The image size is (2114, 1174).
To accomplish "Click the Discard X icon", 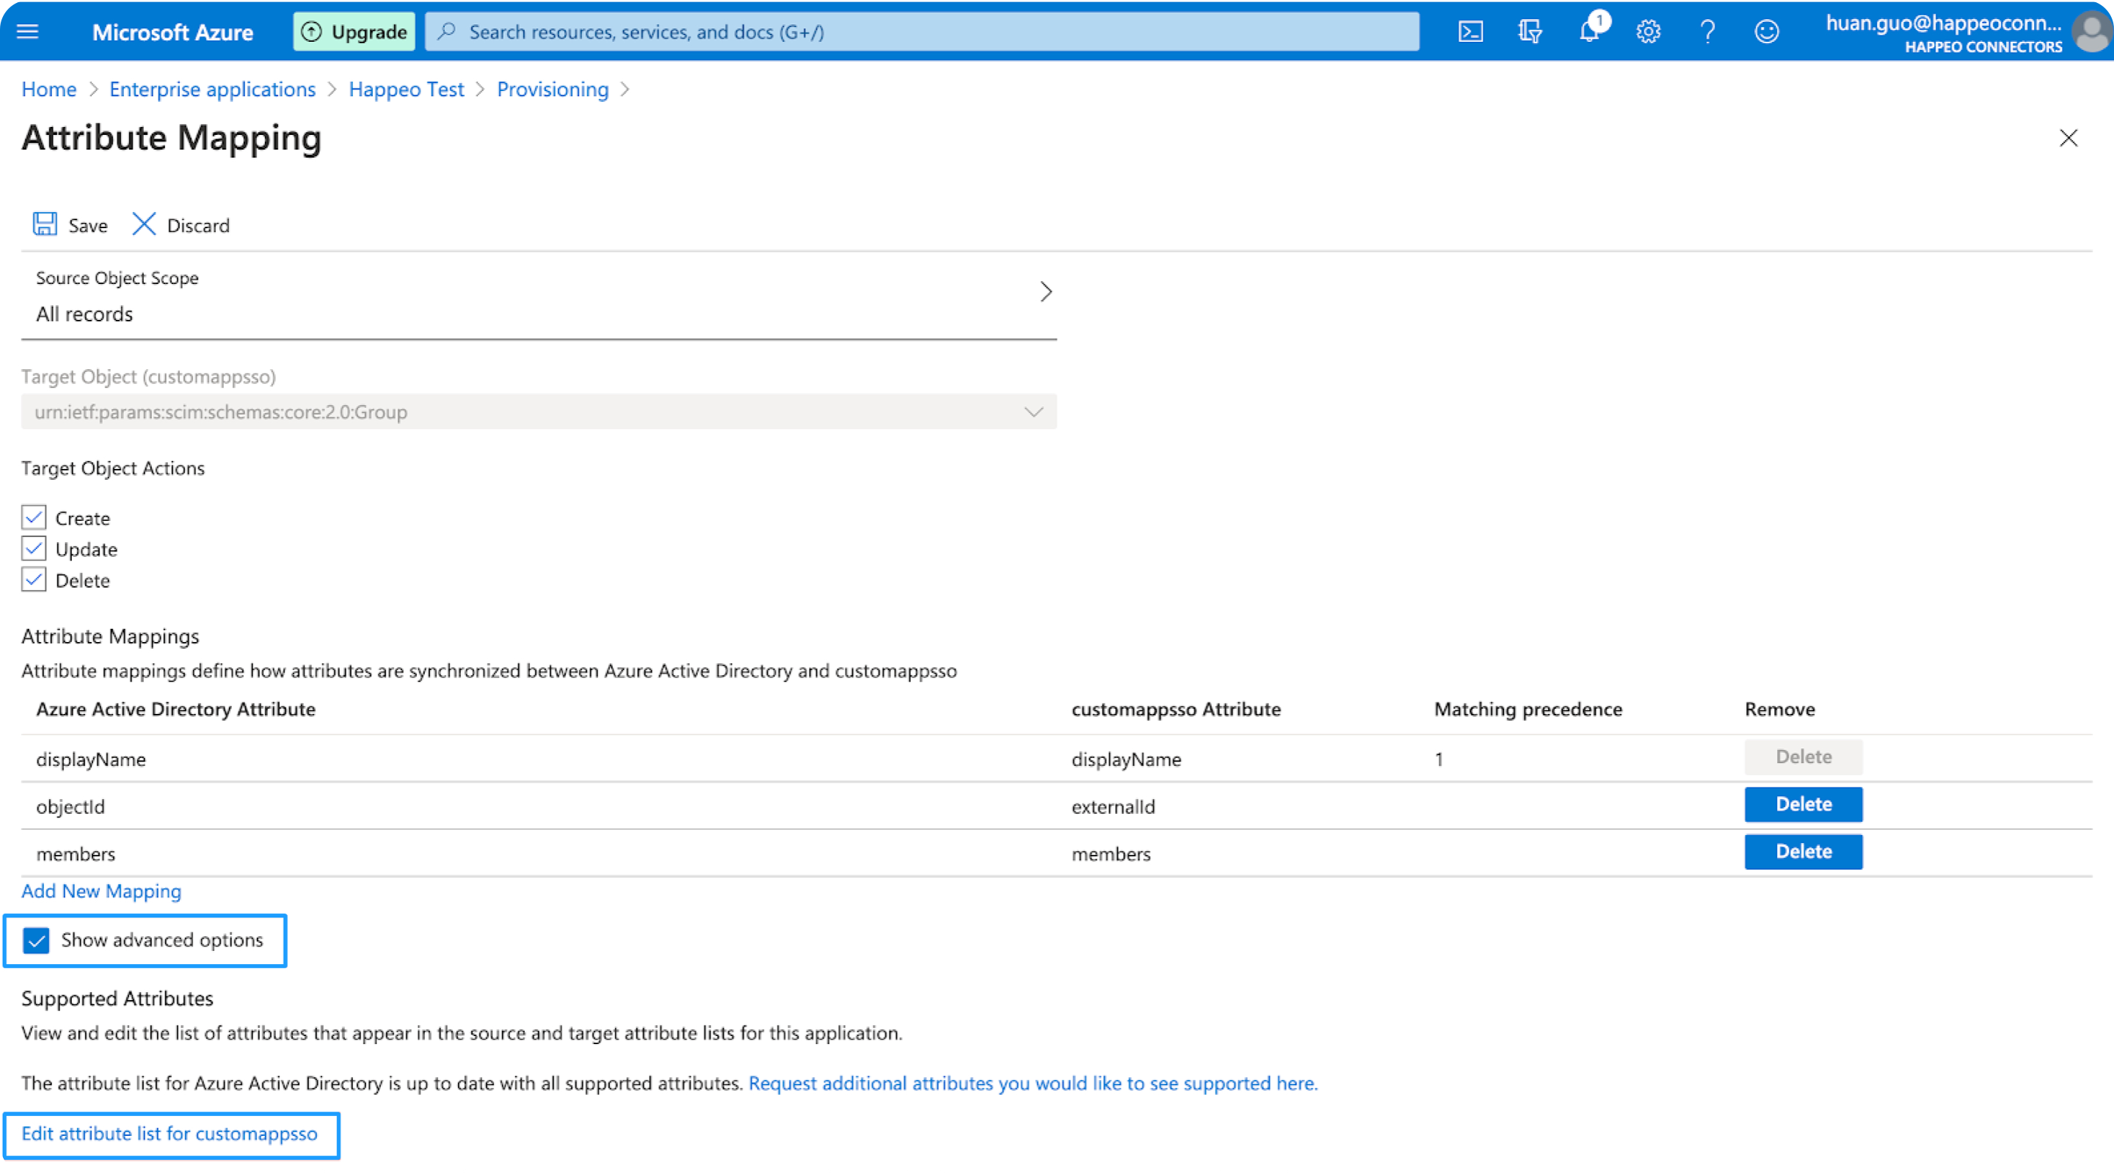I will (x=144, y=224).
